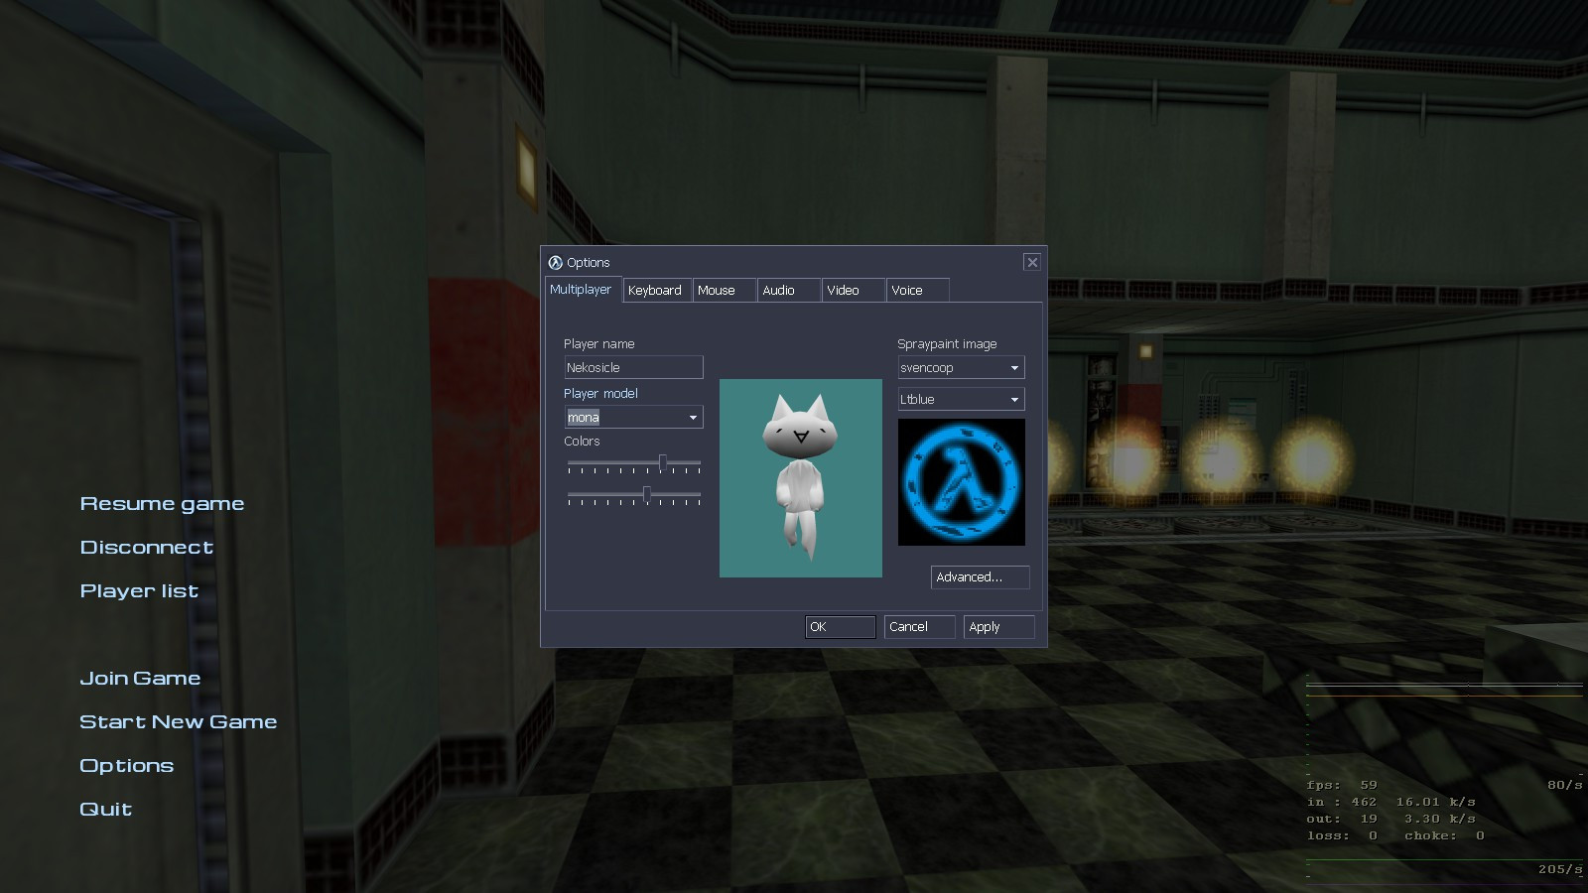Confirm settings with the OK button

[839, 626]
